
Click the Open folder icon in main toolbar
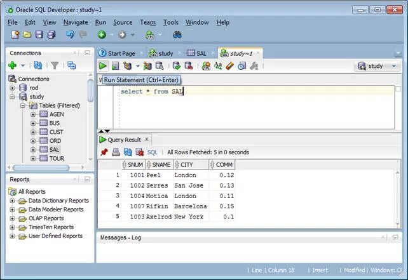[x=27, y=34]
